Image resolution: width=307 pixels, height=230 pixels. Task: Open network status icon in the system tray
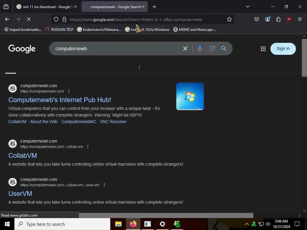coord(261,224)
